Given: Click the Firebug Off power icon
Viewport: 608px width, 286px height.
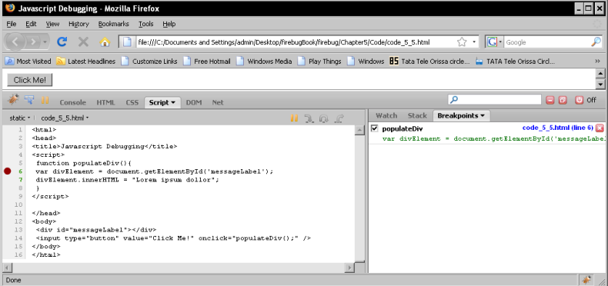Looking at the screenshot, I should (580, 100).
